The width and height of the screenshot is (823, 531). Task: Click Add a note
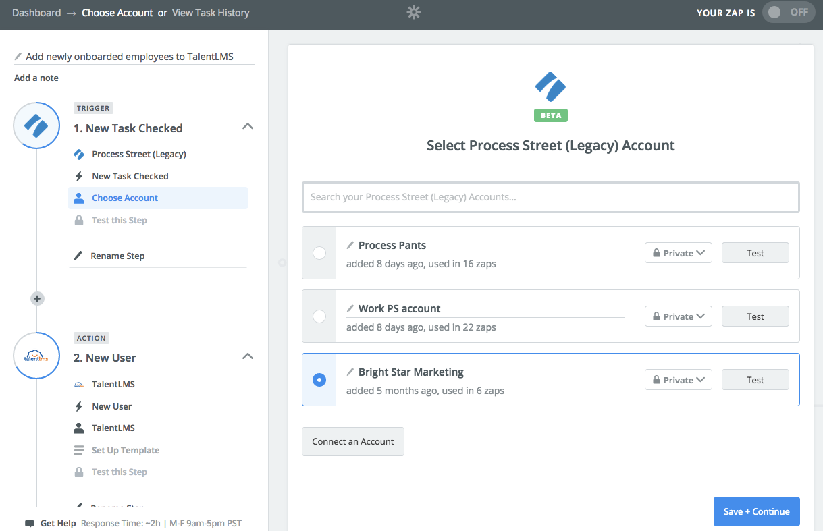coord(36,78)
